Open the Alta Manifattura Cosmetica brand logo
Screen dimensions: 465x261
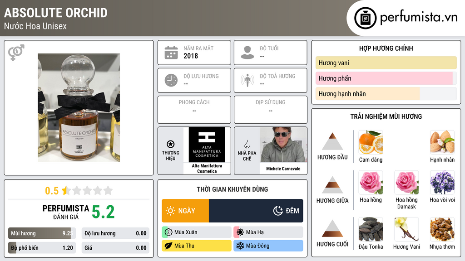pos(207,145)
